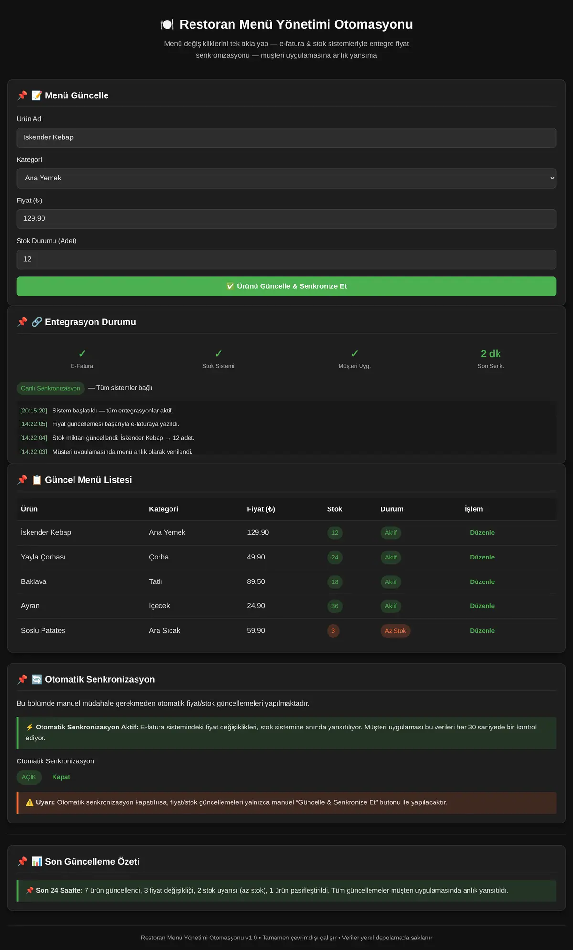Click the pin icon beside Menü Güncelle
This screenshot has width=573, height=950.
[x=22, y=95]
